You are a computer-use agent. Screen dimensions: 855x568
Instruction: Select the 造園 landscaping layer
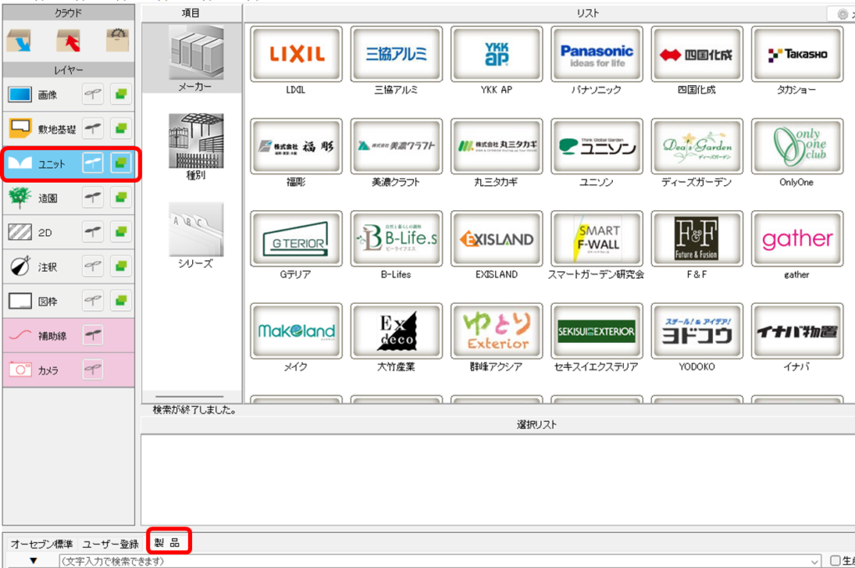[x=42, y=198]
